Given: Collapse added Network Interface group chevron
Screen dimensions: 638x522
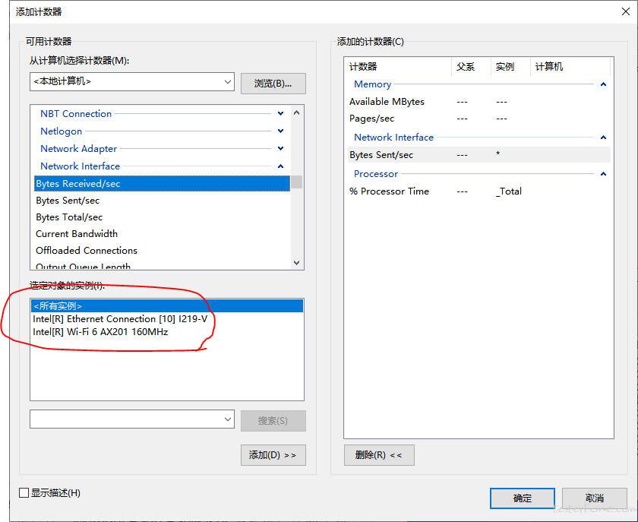Looking at the screenshot, I should tap(603, 138).
